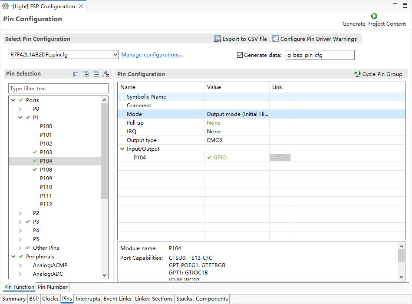Click the flat list view icon in Pin Selection
Viewport: 412px width, 304px height.
[x=76, y=74]
